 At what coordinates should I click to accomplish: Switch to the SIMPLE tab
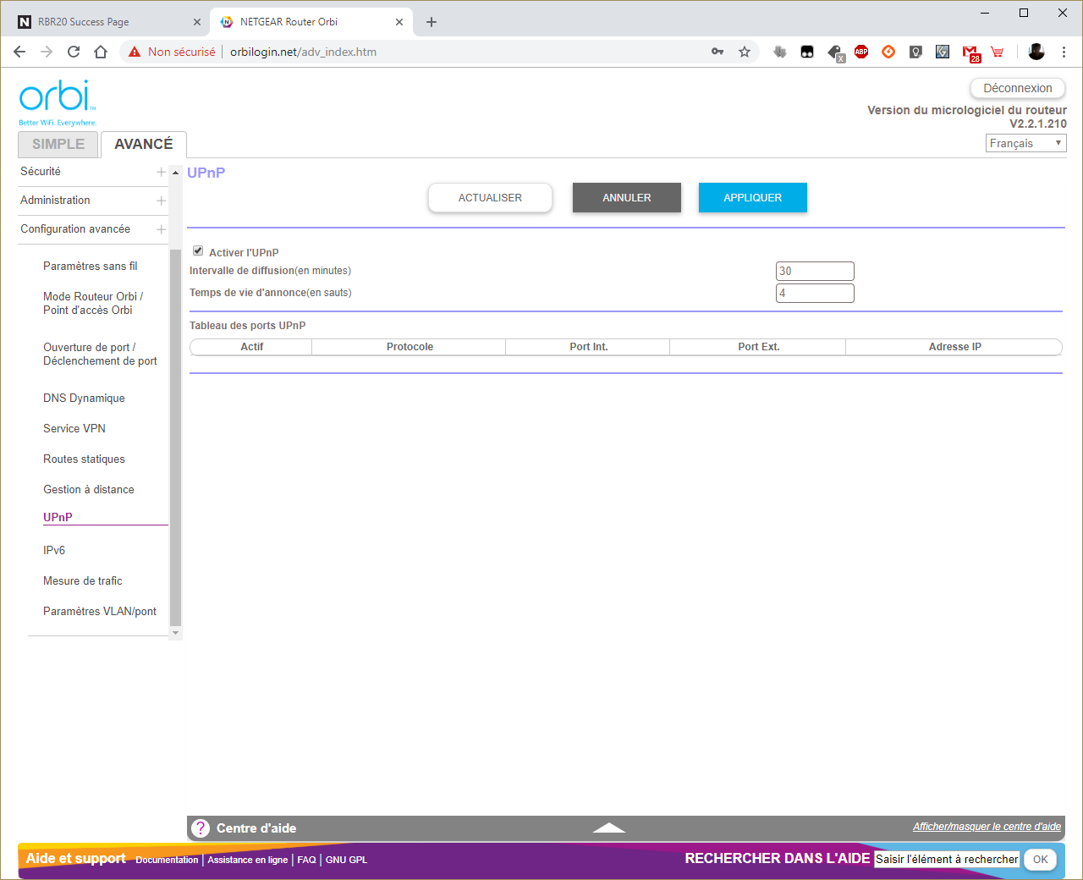tap(58, 144)
